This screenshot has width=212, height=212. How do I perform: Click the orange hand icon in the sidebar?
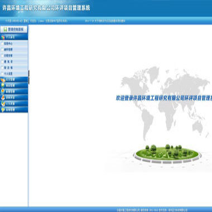pyautogui.click(x=3, y=80)
